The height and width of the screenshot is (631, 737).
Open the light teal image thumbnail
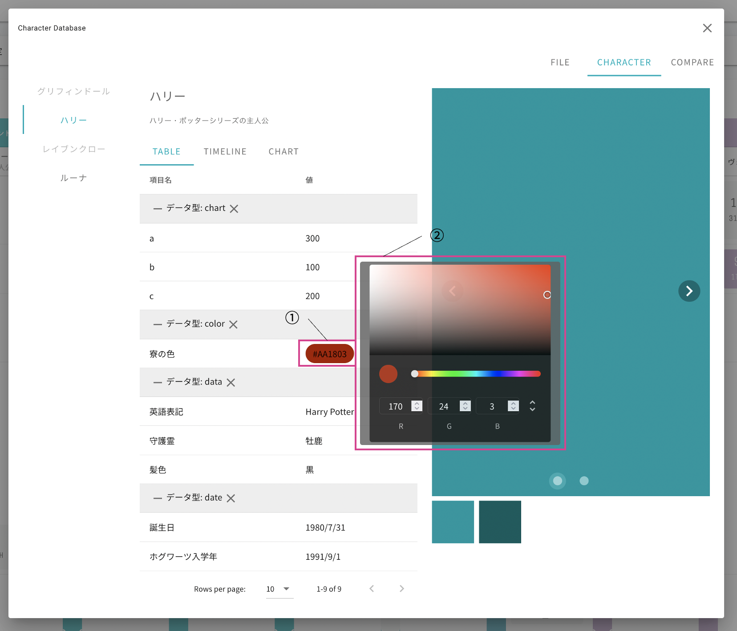tap(453, 522)
